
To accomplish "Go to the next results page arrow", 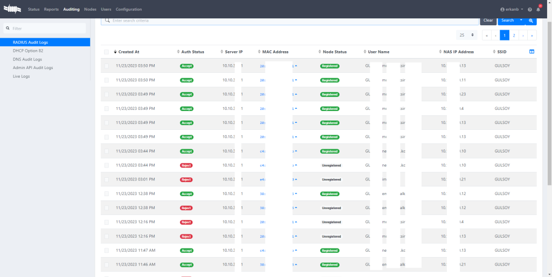I will [523, 35].
